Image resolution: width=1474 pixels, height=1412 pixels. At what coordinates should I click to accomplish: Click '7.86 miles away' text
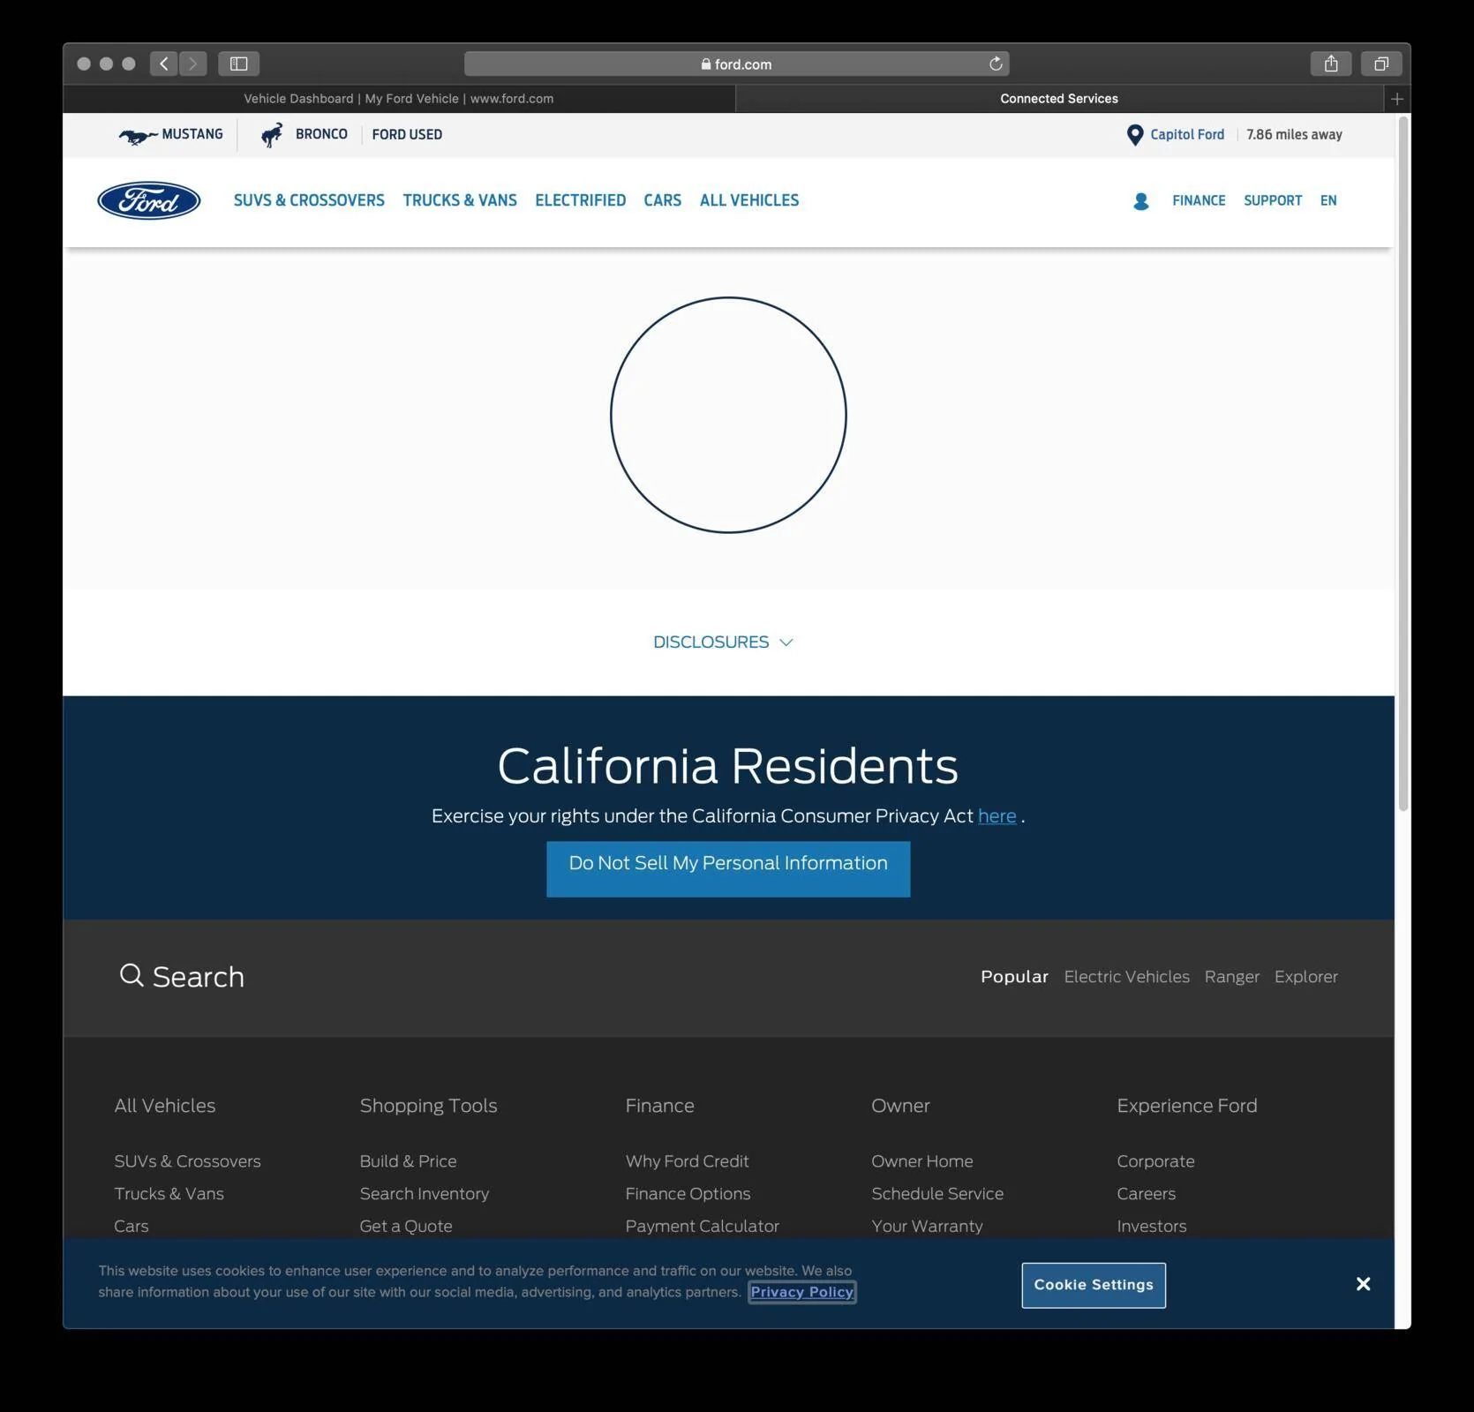pos(1294,135)
